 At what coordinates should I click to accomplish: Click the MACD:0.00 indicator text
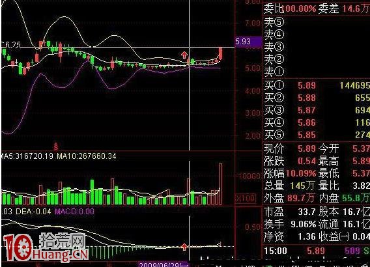(74, 212)
